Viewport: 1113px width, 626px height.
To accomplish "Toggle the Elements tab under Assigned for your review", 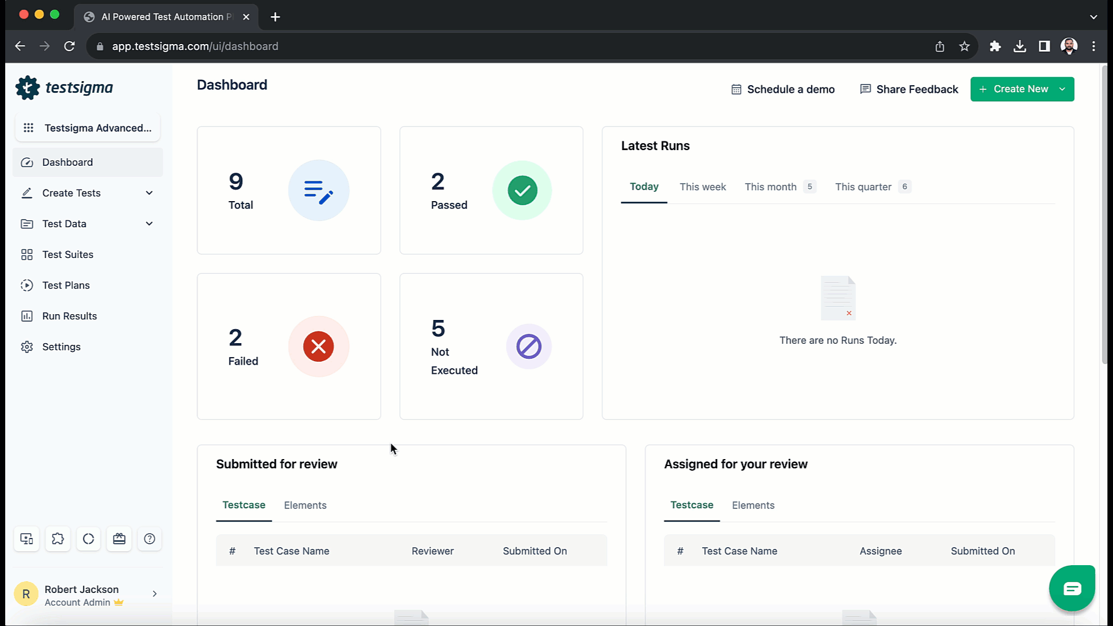I will tap(752, 504).
